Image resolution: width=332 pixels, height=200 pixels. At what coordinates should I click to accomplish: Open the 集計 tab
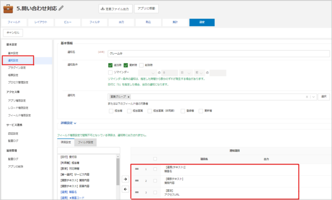click(x=175, y=22)
